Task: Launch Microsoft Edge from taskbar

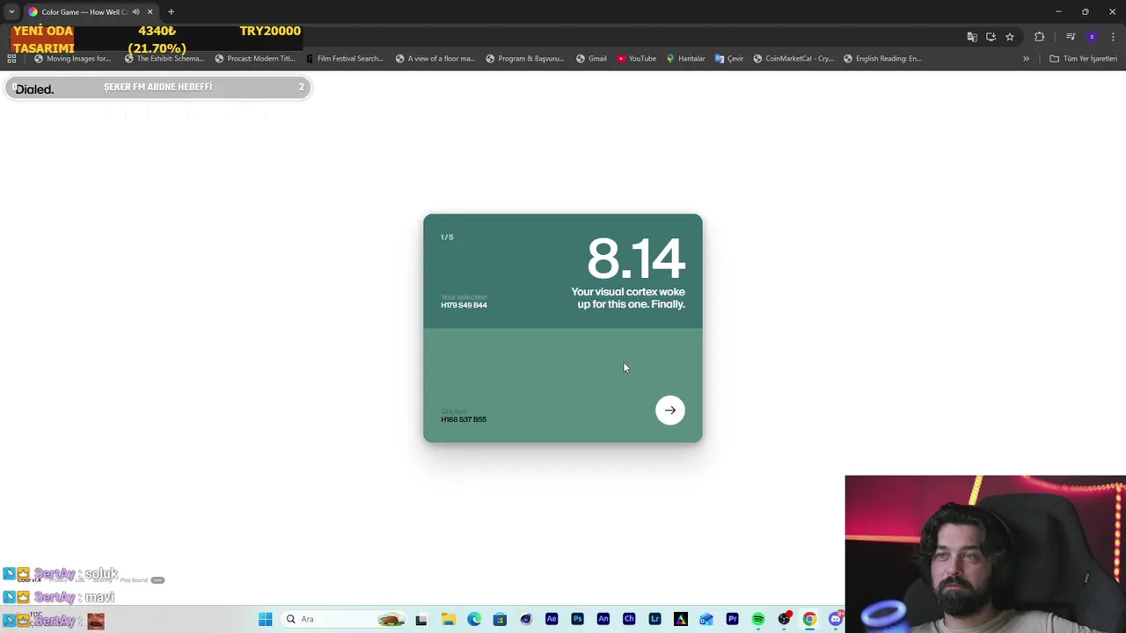Action: pos(474,620)
